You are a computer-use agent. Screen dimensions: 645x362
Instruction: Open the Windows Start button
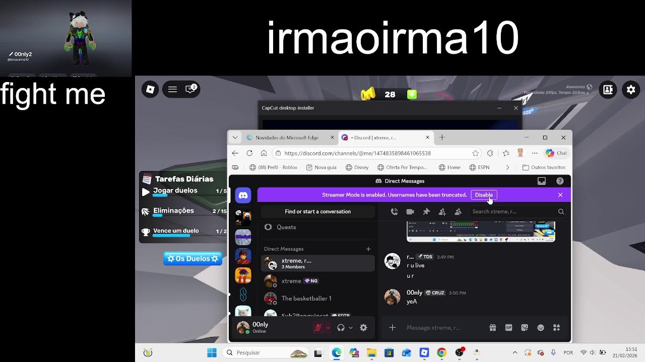[x=212, y=352]
